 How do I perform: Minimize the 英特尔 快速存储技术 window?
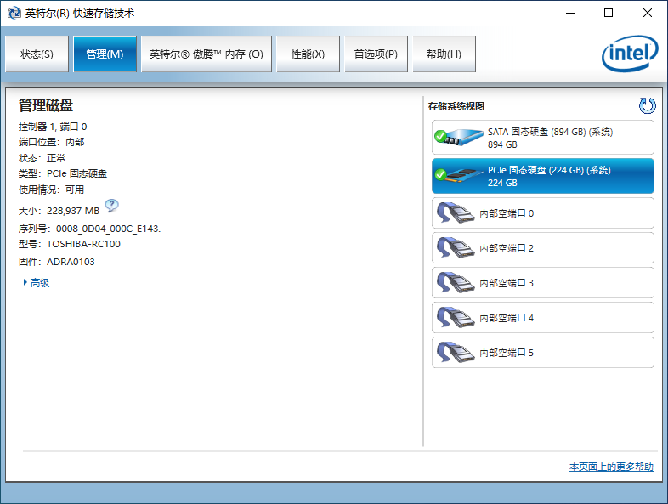tap(570, 14)
